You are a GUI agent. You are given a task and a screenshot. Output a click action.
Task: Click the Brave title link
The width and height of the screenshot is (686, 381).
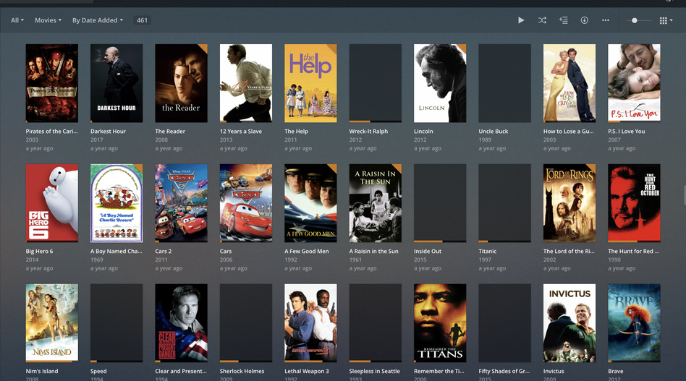616,372
